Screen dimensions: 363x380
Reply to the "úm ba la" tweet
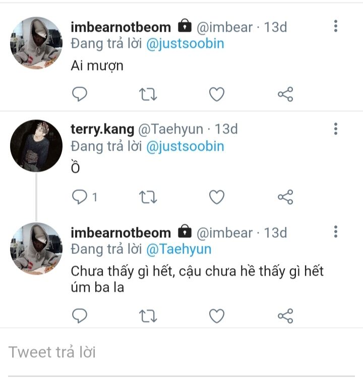pos(80,315)
